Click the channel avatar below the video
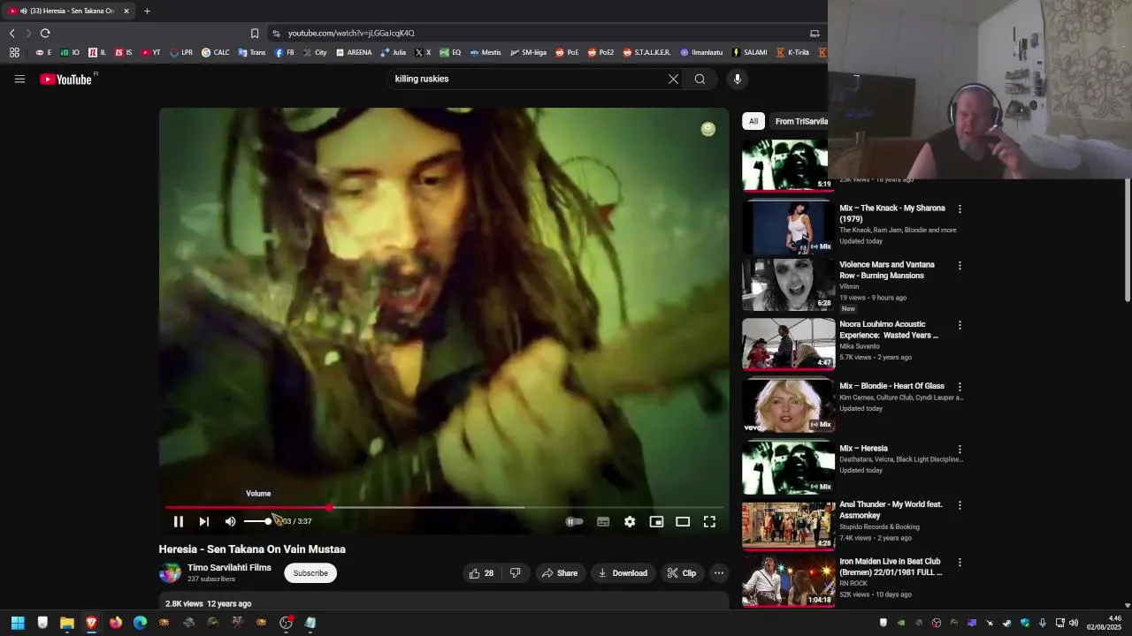 [170, 573]
